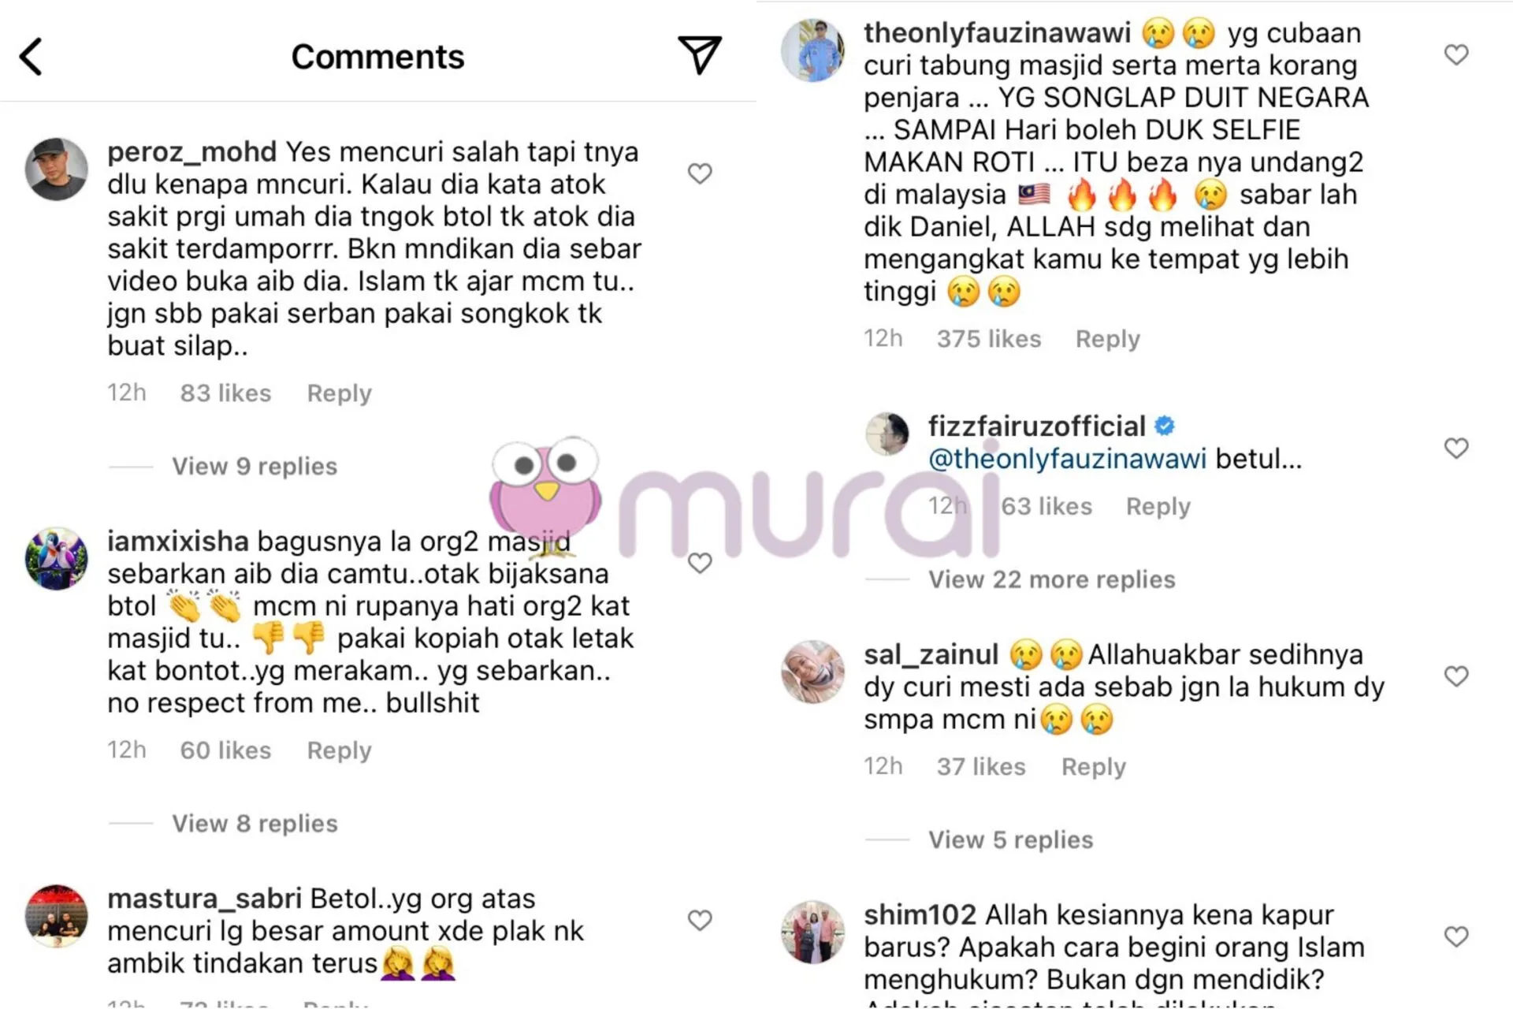Expand View 9 replies

pyautogui.click(x=255, y=466)
